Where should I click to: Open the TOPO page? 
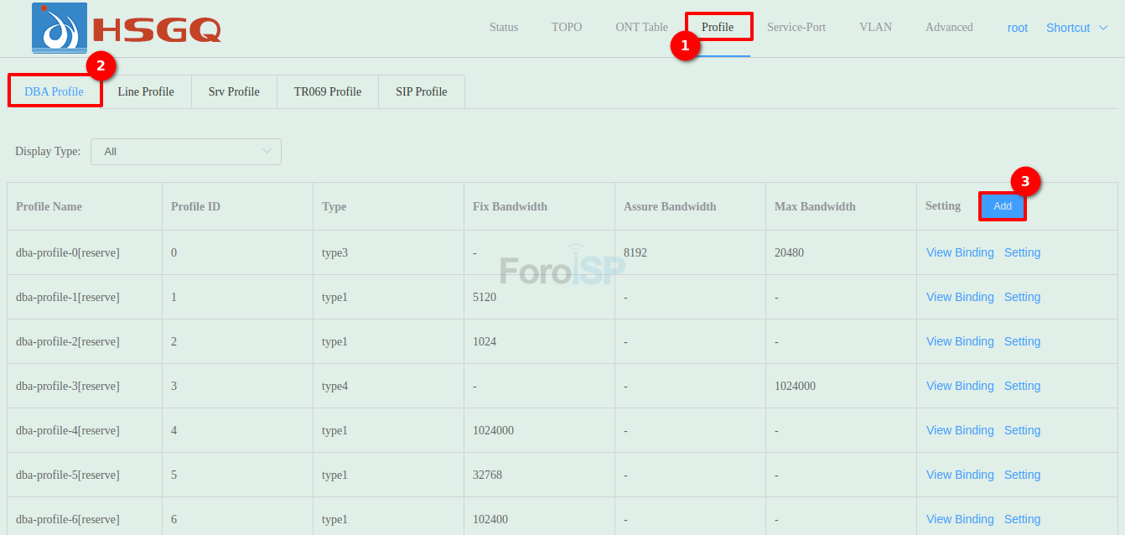click(x=567, y=27)
